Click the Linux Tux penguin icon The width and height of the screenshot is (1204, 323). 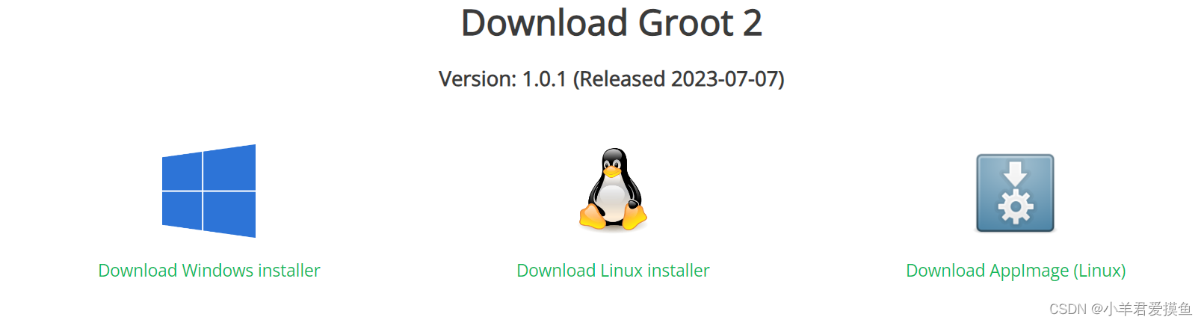pos(613,189)
